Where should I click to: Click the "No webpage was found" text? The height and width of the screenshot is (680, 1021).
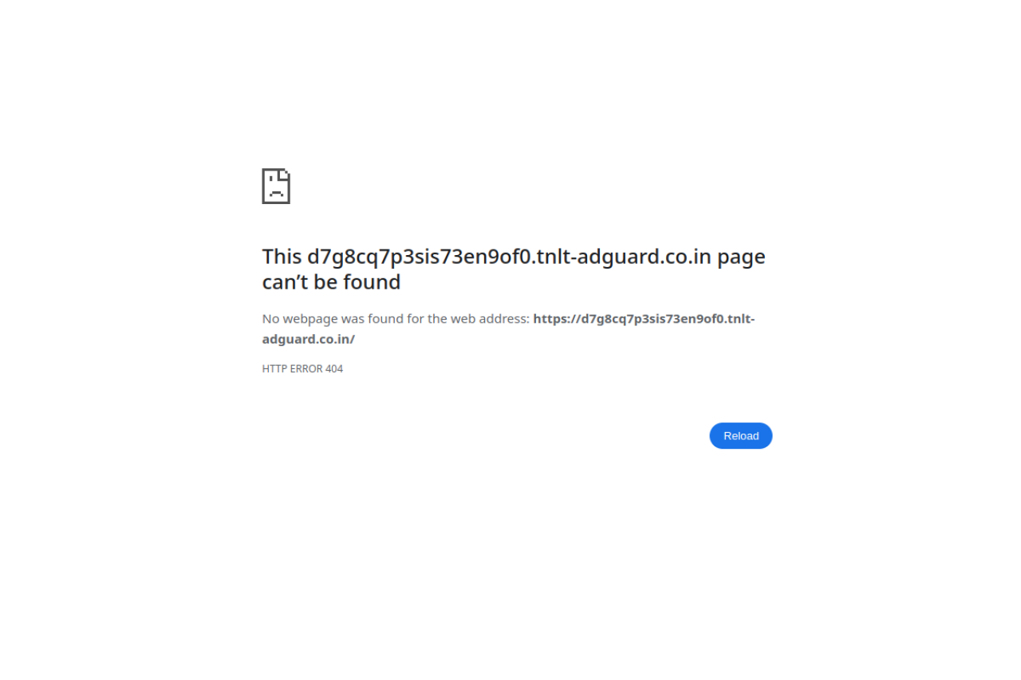(x=333, y=319)
